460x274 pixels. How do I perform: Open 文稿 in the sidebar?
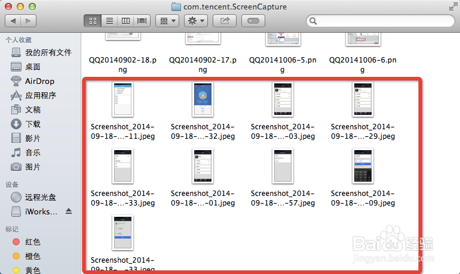click(26, 110)
